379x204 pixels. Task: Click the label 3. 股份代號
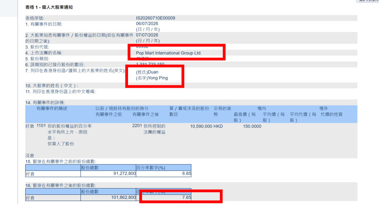tap(37, 47)
